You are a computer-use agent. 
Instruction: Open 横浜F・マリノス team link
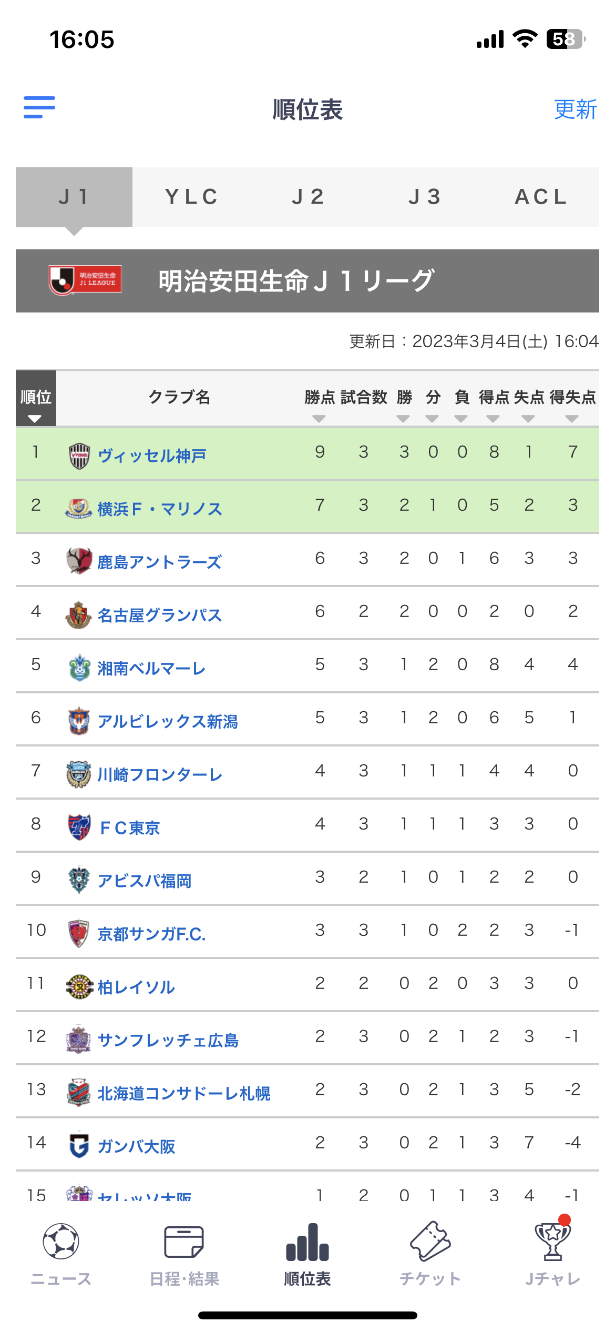point(160,509)
